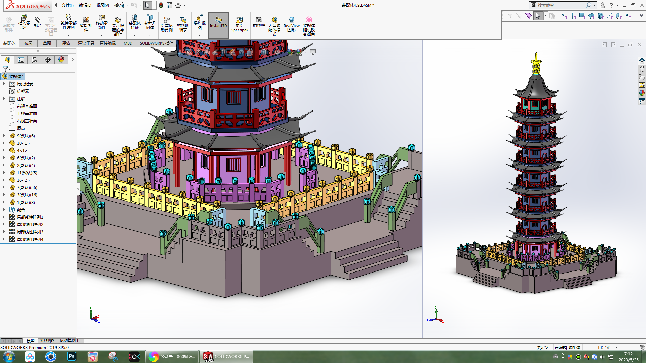The image size is (646, 363).
Task: Toggle the filter axes selection button
Action: (610, 16)
